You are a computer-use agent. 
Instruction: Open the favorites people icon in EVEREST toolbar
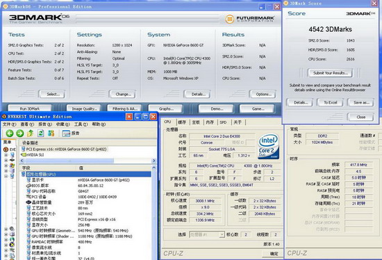click(x=51, y=133)
